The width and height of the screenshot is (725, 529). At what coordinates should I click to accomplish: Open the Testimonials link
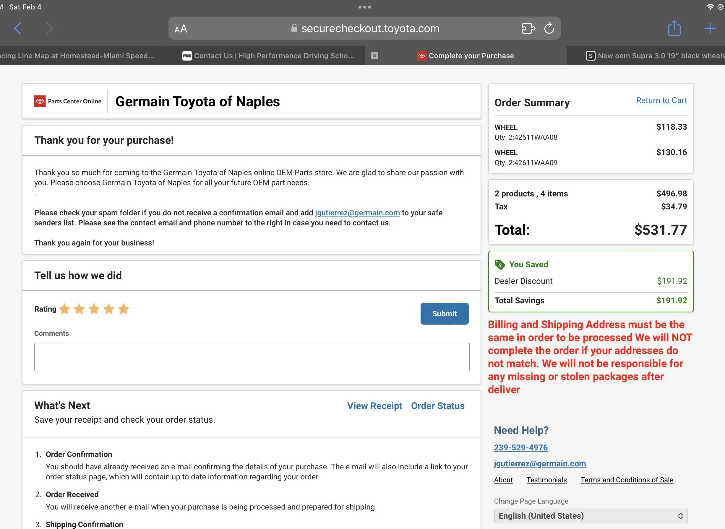click(546, 480)
